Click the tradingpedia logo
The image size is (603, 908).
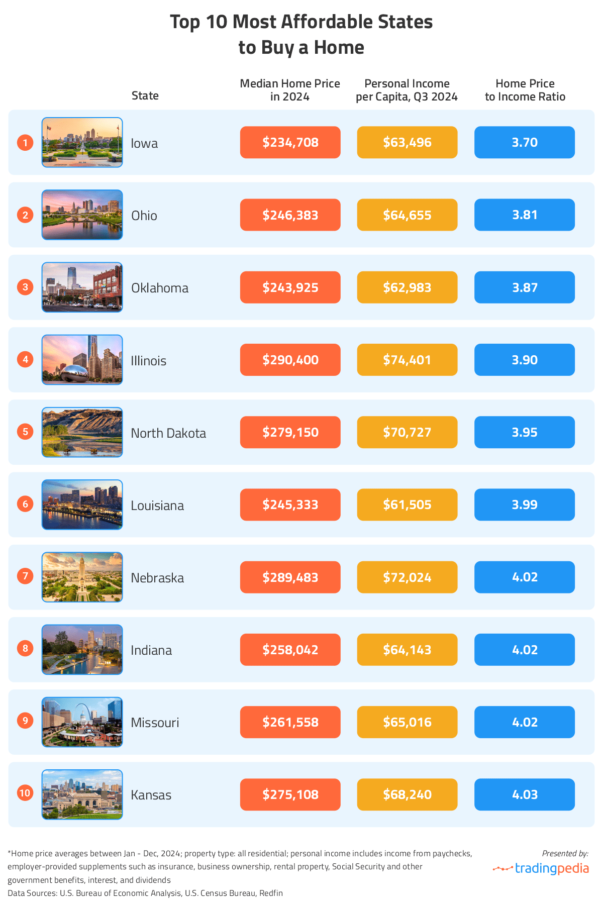(541, 868)
